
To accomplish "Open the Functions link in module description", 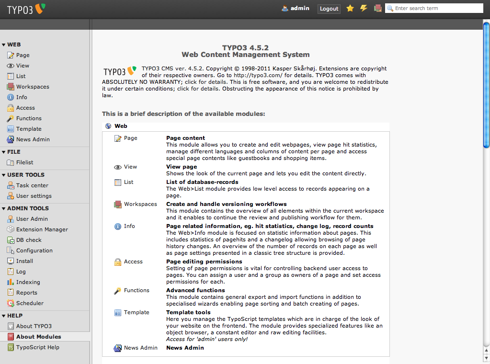I will point(137,290).
